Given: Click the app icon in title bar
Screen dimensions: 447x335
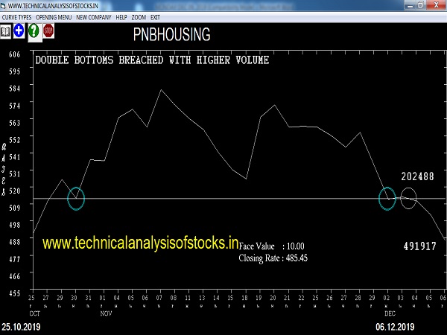Looking at the screenshot, I should click(x=4, y=4).
